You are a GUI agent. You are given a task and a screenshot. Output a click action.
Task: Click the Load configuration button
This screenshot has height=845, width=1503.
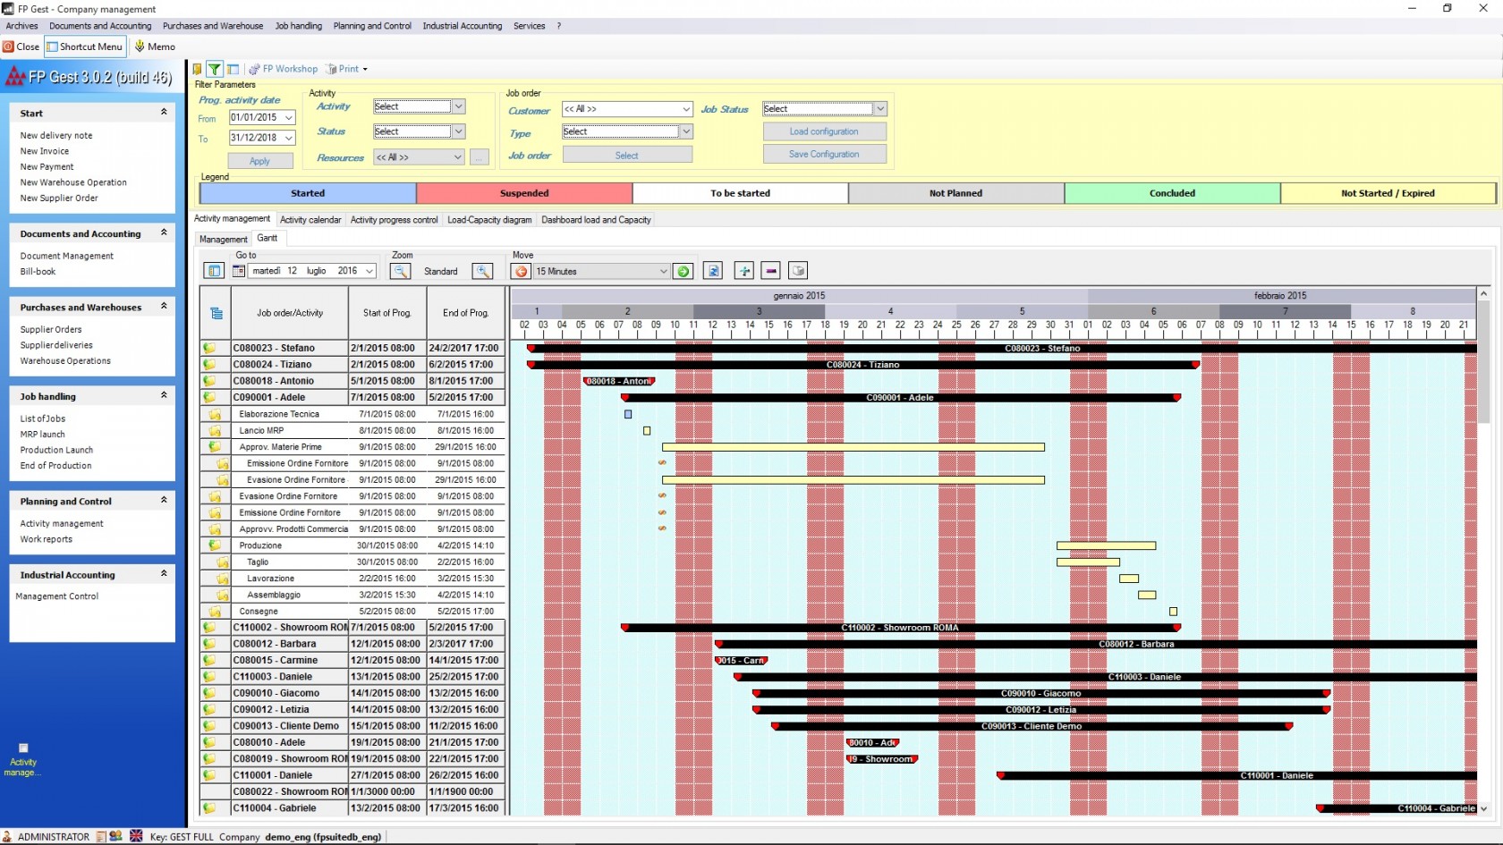(x=824, y=131)
